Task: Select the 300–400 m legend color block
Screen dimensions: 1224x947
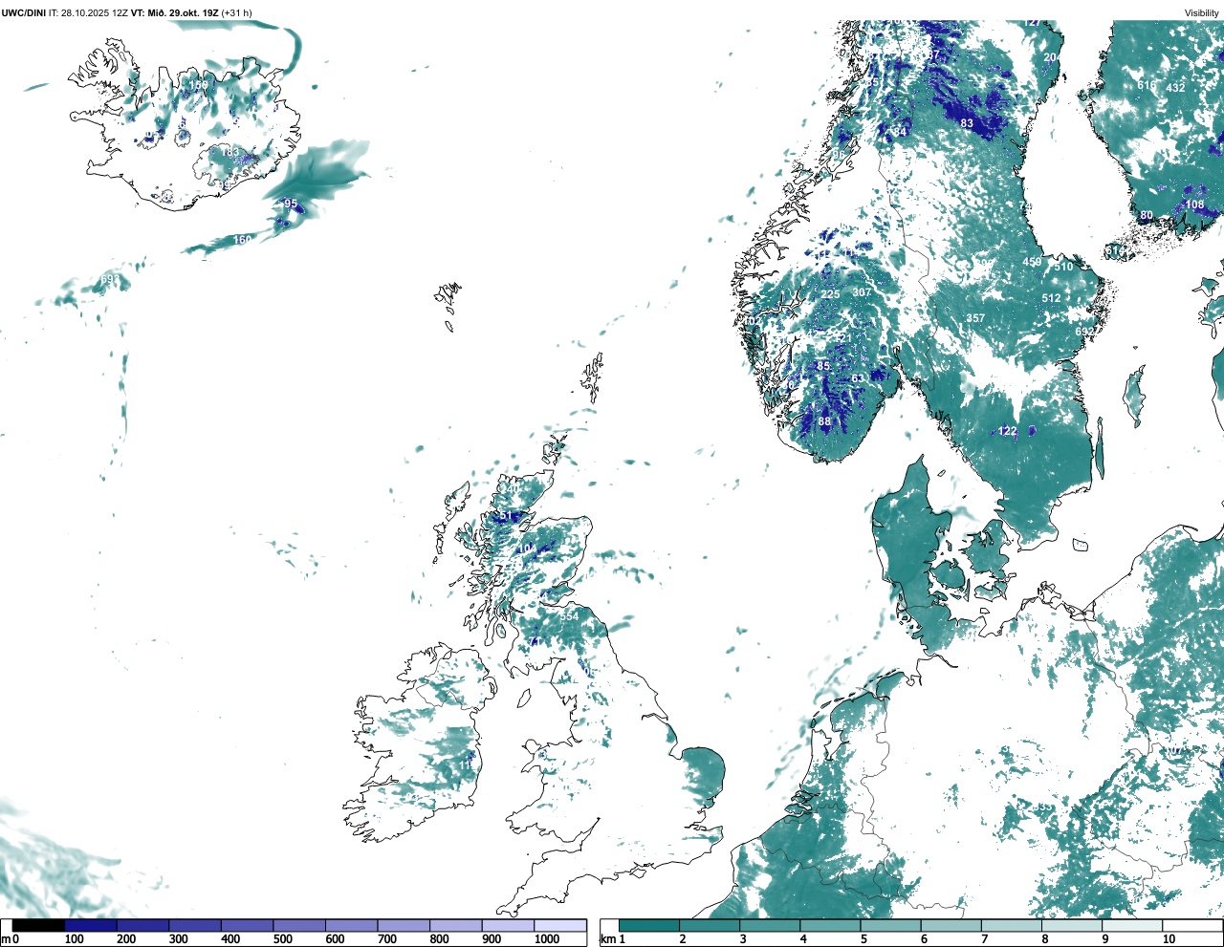Action: [195, 925]
